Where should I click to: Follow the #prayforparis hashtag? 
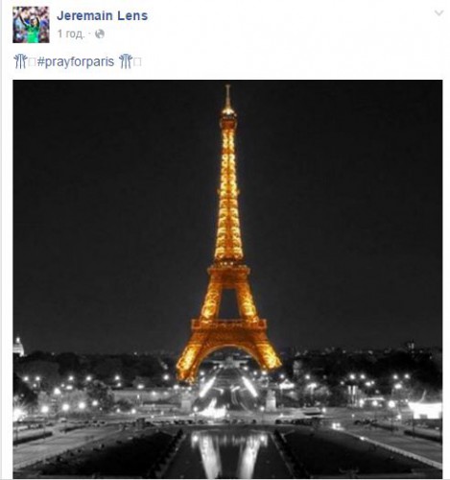(x=76, y=61)
